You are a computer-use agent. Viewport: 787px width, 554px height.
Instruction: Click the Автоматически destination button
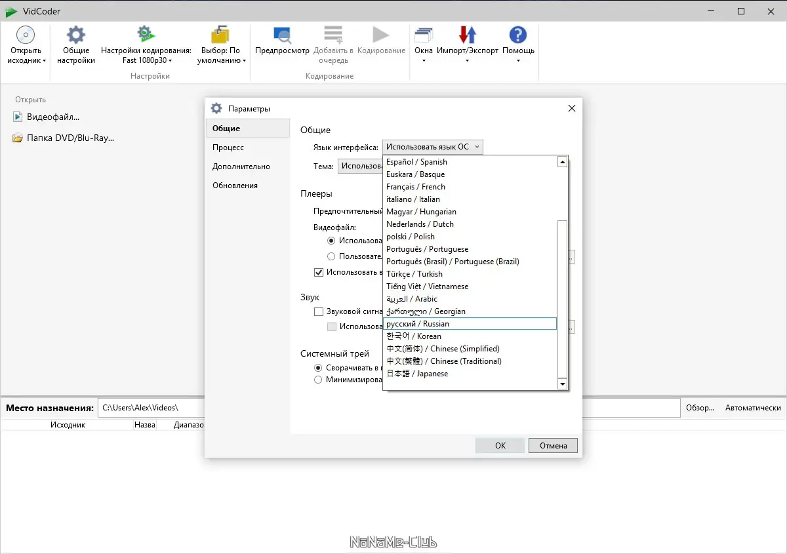[x=753, y=408]
